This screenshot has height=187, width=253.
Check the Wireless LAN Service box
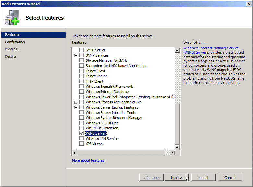pyautogui.click(x=82, y=139)
